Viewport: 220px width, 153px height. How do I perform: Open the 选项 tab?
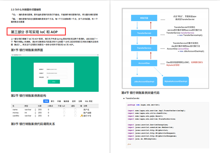pyautogui.click(x=74, y=101)
